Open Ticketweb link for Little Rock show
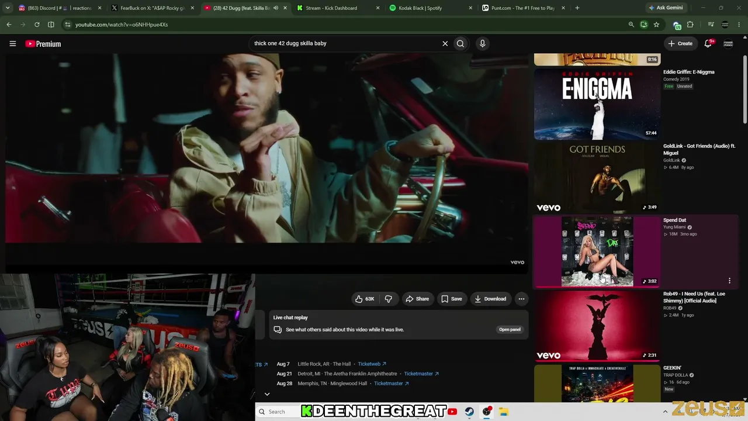748x421 pixels. pos(372,364)
